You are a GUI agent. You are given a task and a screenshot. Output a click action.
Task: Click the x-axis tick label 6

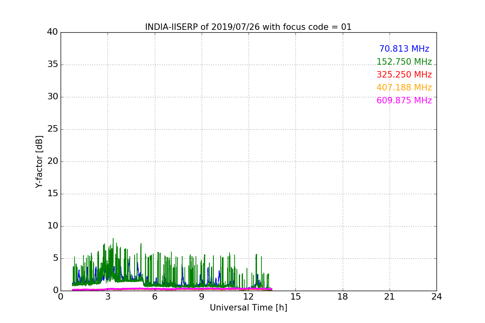pyautogui.click(x=154, y=297)
